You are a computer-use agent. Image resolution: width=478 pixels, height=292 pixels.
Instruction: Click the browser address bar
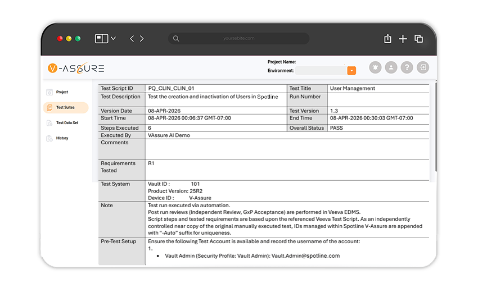tap(238, 39)
